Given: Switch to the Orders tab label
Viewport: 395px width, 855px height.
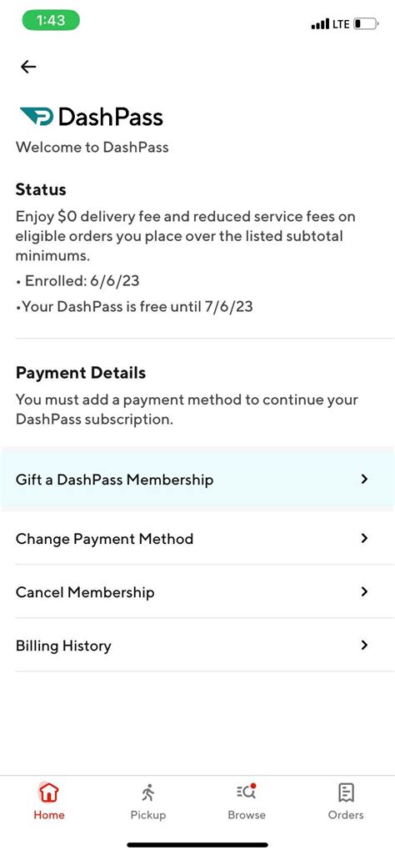Looking at the screenshot, I should 346,815.
